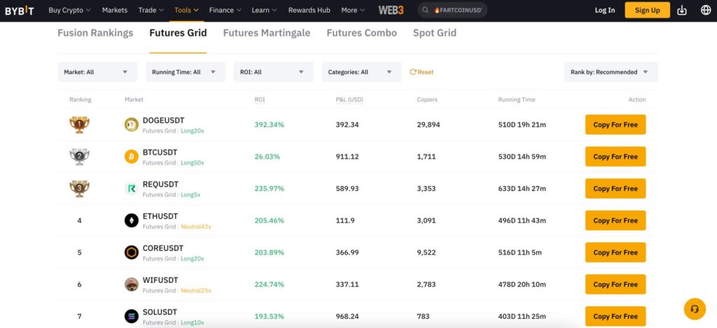
Task: Copy the WIFUSDT bot for free
Action: tap(615, 285)
